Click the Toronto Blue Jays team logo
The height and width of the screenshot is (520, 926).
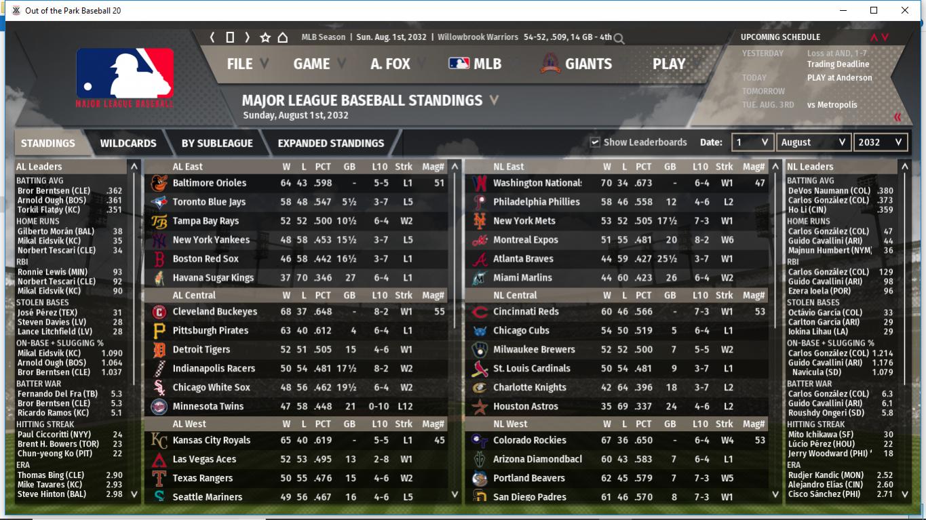click(159, 202)
